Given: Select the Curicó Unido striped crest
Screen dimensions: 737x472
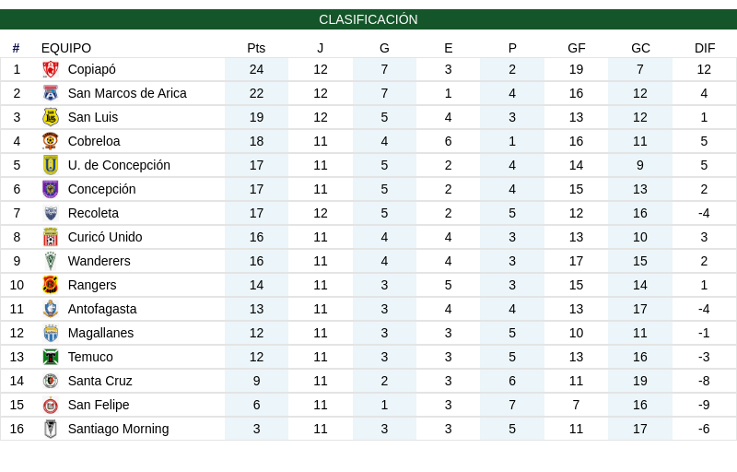Looking at the screenshot, I should coord(51,238).
